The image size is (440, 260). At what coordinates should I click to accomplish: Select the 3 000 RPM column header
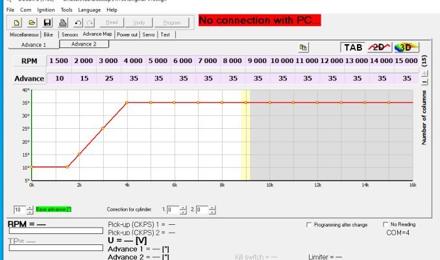tap(108, 60)
